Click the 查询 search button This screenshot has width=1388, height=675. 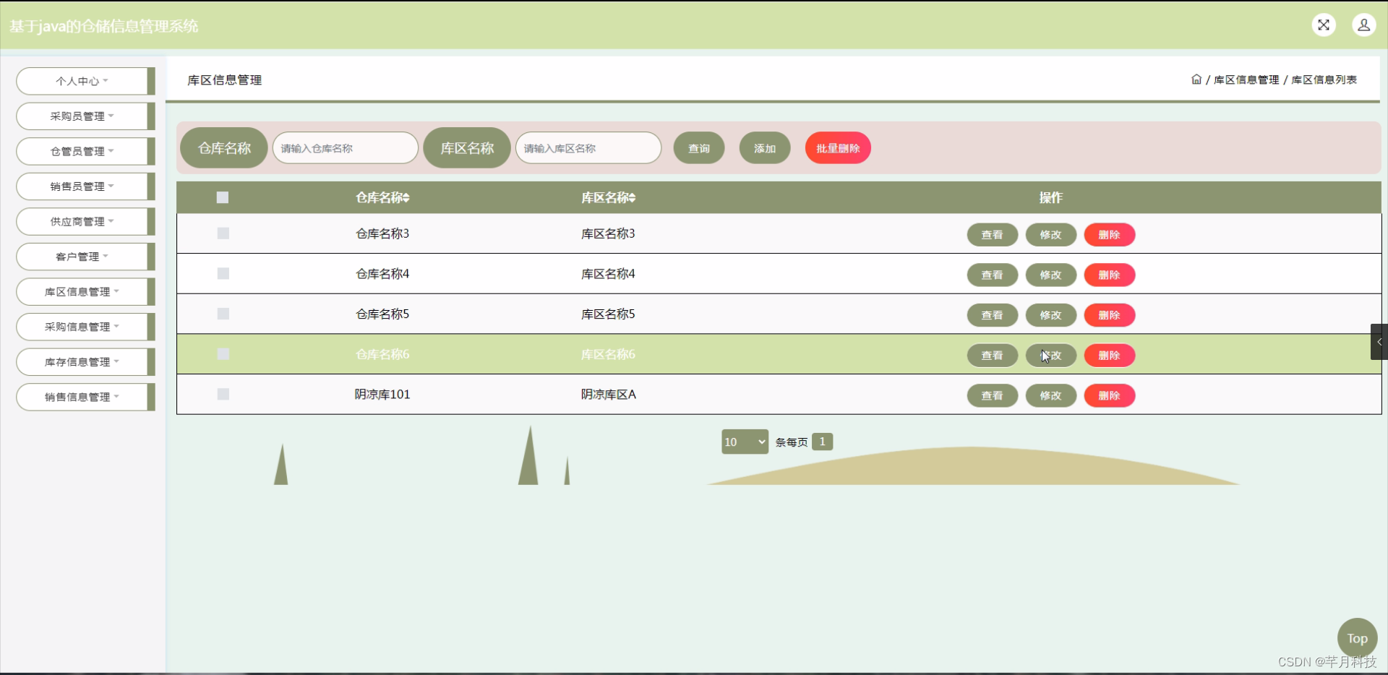click(x=697, y=147)
